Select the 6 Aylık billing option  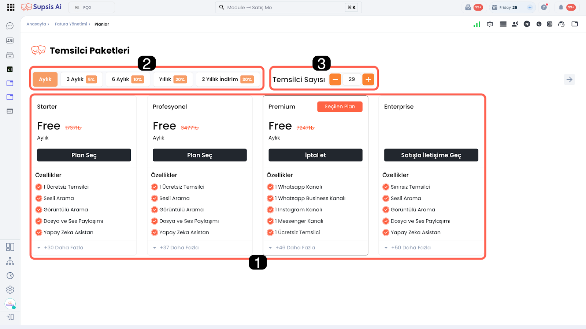[x=127, y=79]
